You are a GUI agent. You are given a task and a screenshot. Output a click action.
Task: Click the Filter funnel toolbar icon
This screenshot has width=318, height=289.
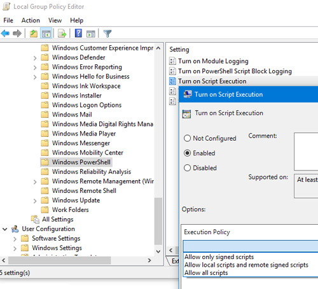pos(107,34)
